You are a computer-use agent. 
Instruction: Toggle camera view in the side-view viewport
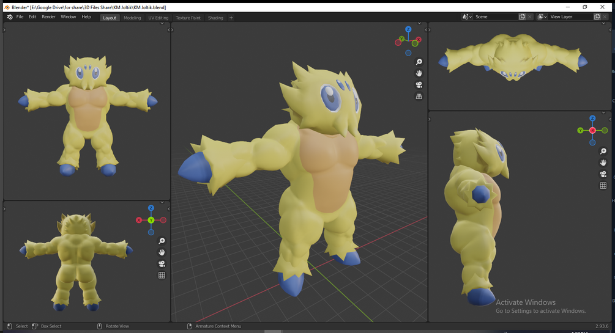603,174
